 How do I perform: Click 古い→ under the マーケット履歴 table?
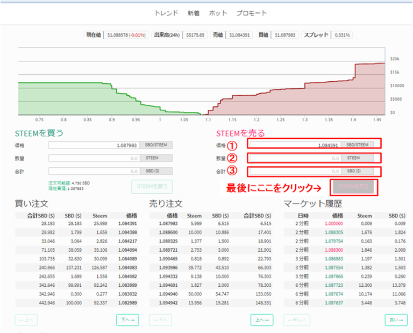point(396,320)
